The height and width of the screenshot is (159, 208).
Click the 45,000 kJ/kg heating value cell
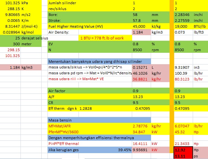point(141,26)
